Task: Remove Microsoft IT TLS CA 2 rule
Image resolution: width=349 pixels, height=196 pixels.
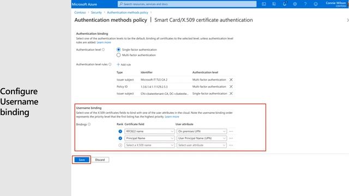Action: pyautogui.click(x=231, y=79)
